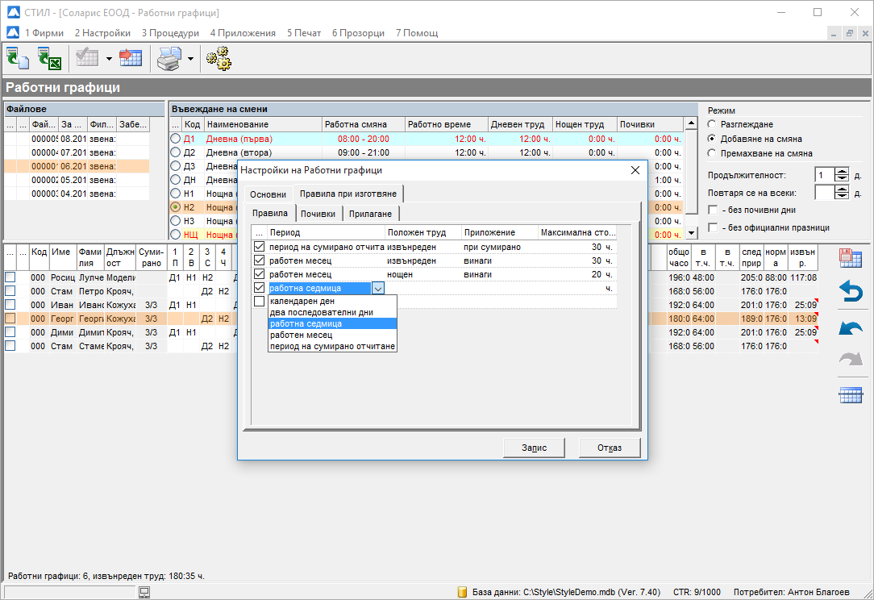Open the '6 Прозорци' menu

coord(359,33)
